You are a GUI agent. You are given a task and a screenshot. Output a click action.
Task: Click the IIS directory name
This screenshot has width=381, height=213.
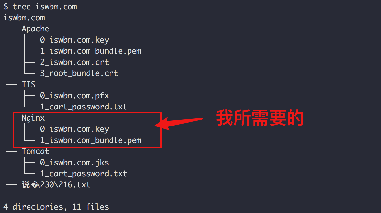point(29,85)
